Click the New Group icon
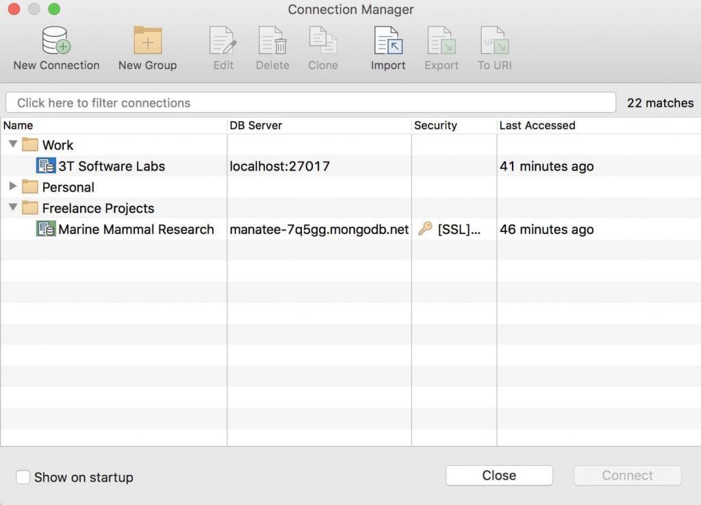Screen dimensions: 701x505 (x=147, y=44)
